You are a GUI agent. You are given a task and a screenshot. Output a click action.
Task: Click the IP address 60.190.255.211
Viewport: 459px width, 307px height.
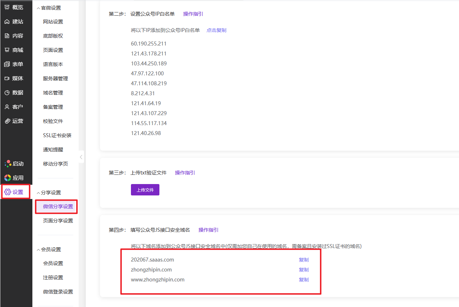[149, 44]
